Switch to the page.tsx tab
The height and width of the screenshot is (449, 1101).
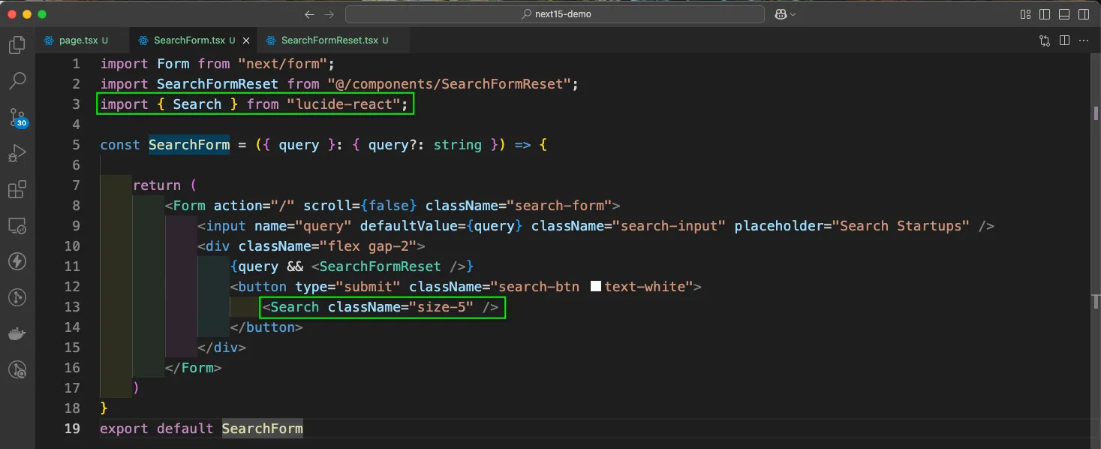[83, 41]
